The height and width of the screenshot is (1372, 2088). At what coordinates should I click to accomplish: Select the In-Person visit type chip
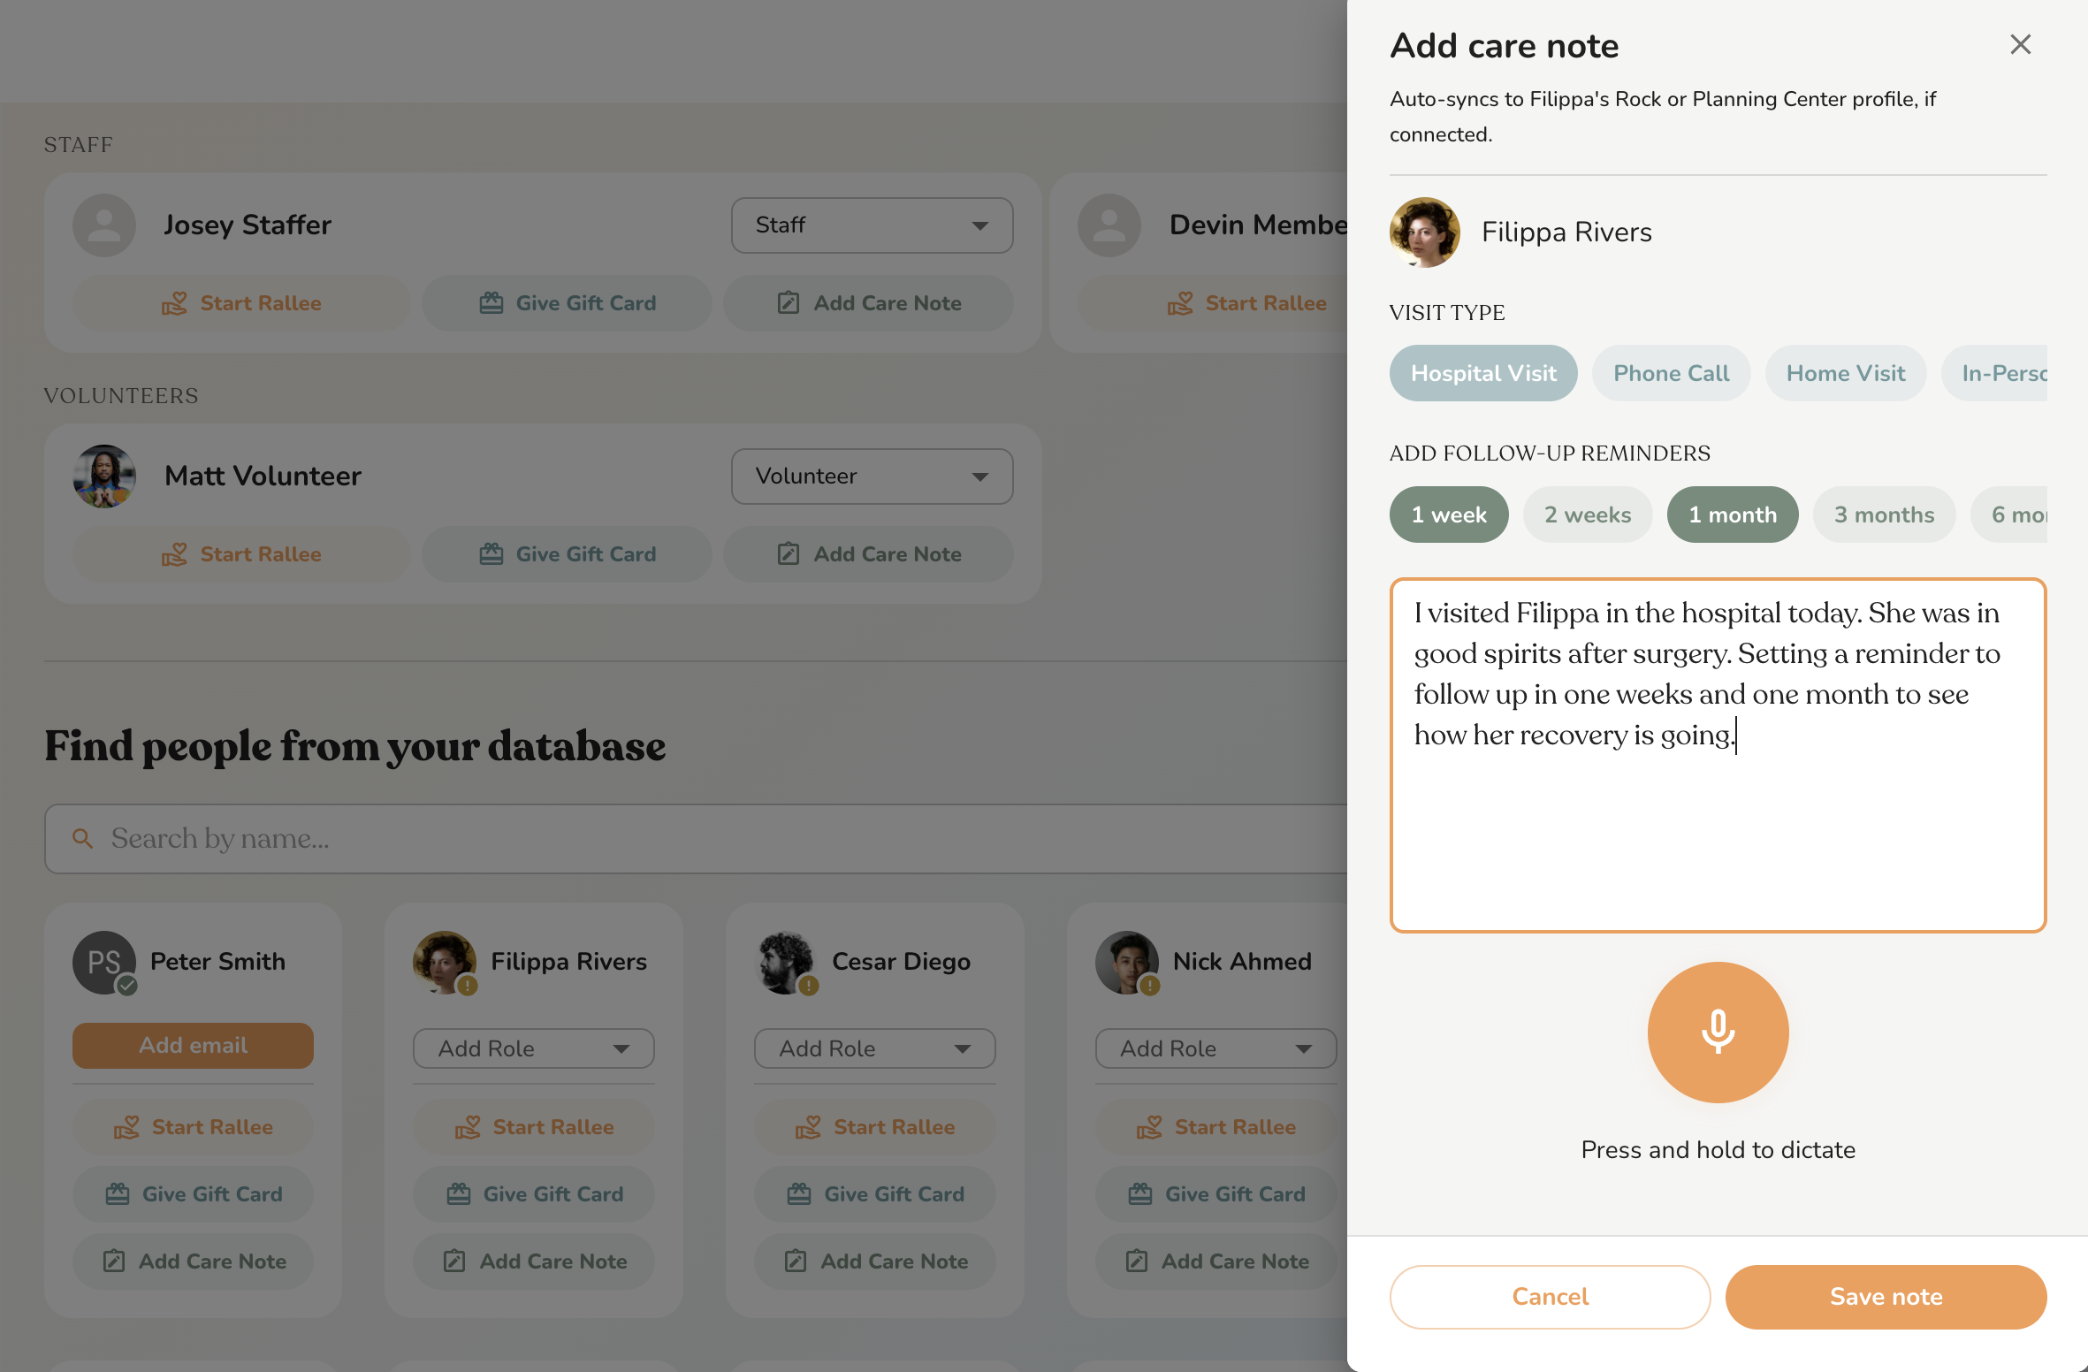(x=1995, y=373)
